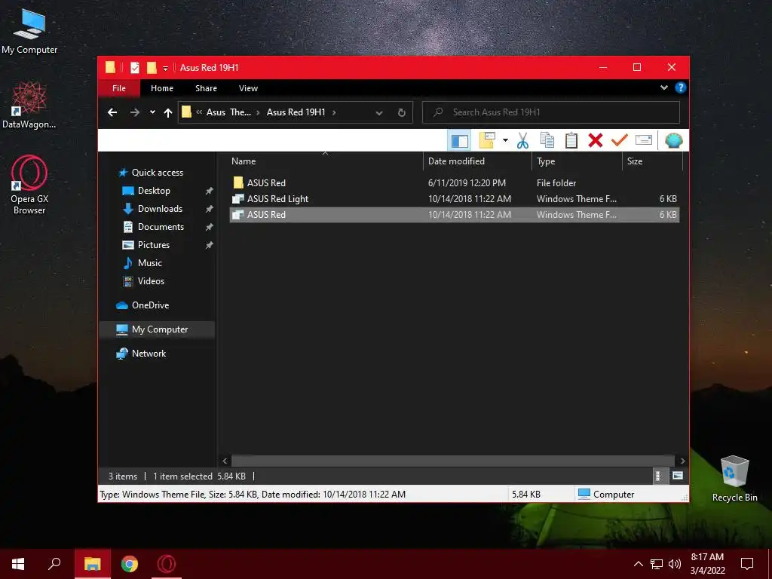
Task: Open dropdown arrow next to layout icon
Action: pos(505,140)
